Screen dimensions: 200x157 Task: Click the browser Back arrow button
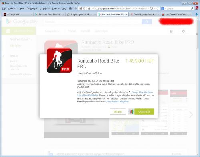tap(76, 8)
